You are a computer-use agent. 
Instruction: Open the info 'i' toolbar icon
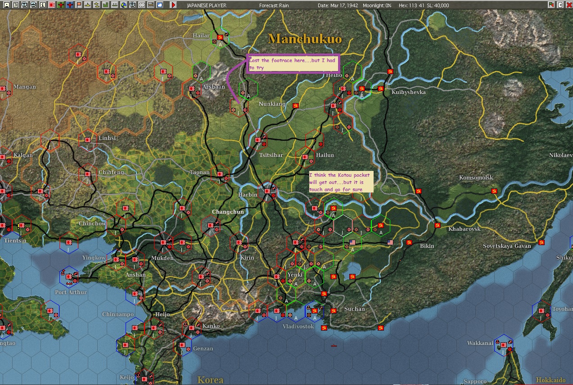tap(43, 5)
